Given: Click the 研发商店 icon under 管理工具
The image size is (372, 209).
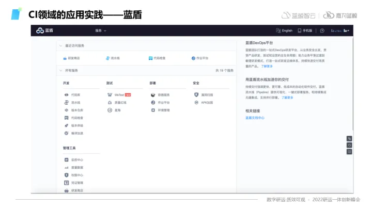Looking at the screenshot, I should click(67, 190).
